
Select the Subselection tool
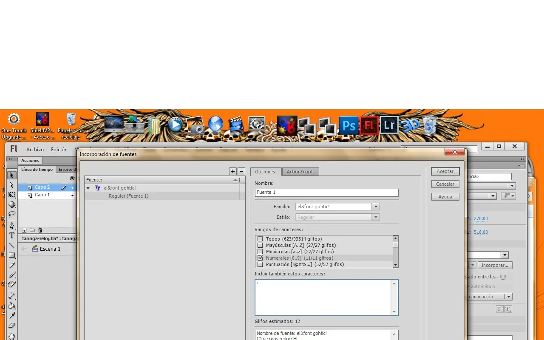click(x=12, y=185)
